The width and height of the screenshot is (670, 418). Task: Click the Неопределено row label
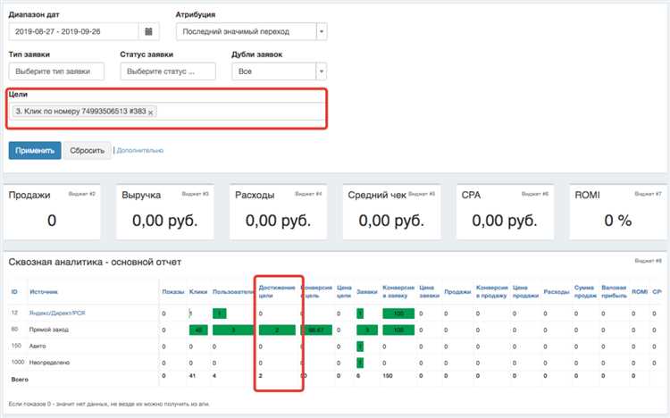(49, 363)
